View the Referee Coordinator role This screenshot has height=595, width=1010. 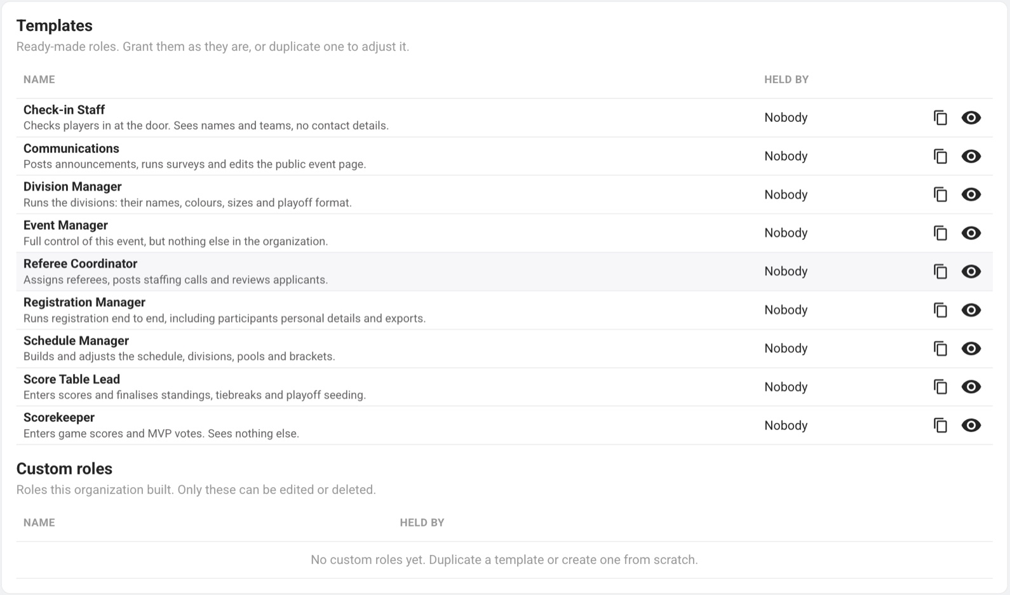971,271
